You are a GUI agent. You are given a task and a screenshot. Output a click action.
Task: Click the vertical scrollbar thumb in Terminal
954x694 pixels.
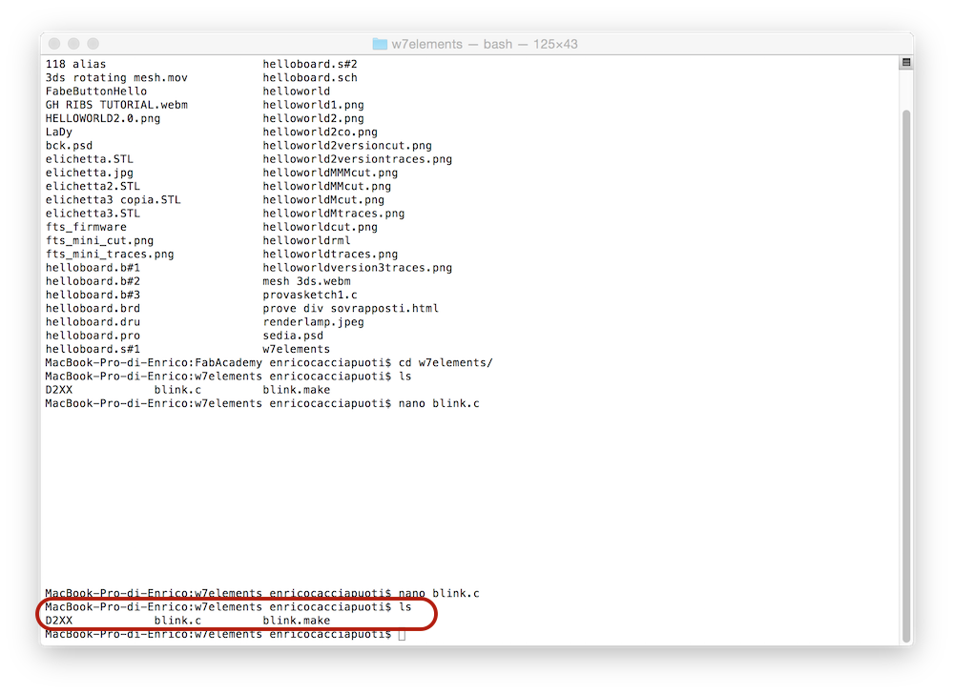pyautogui.click(x=906, y=376)
